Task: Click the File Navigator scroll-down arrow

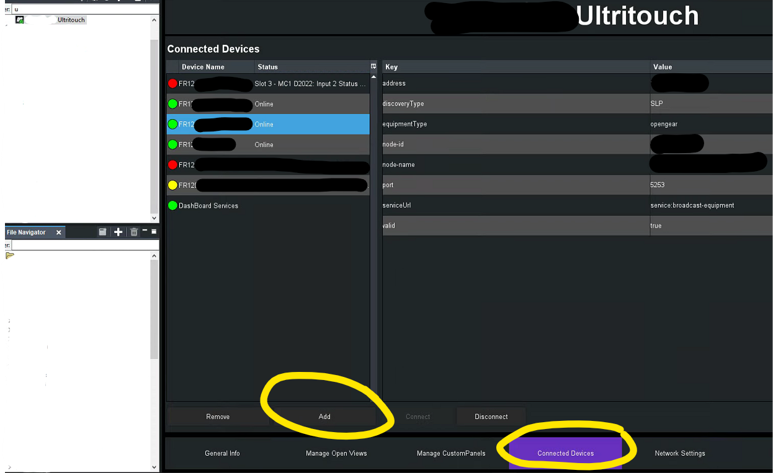Action: point(154,467)
